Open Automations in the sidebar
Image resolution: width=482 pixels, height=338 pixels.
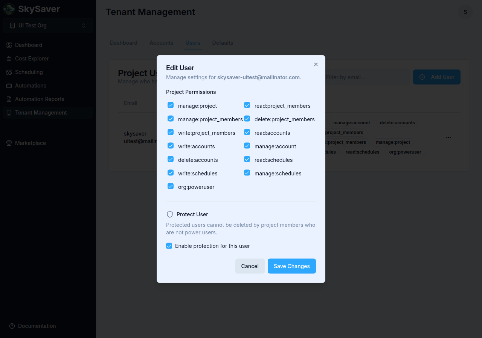tap(48, 86)
